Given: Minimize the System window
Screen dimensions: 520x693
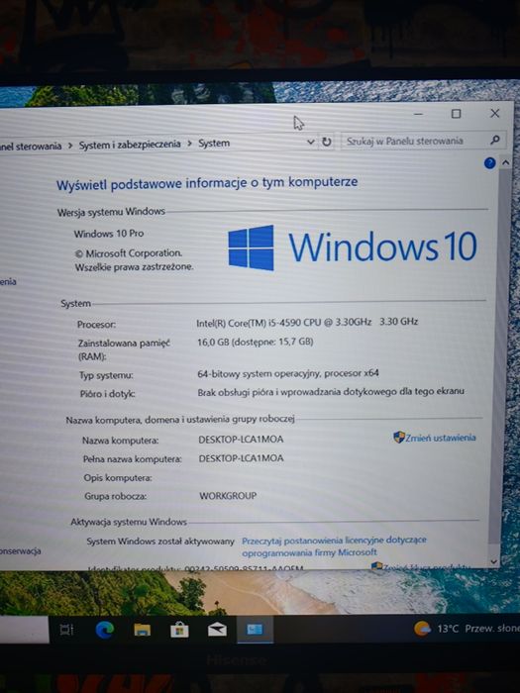Looking at the screenshot, I should coord(418,114).
